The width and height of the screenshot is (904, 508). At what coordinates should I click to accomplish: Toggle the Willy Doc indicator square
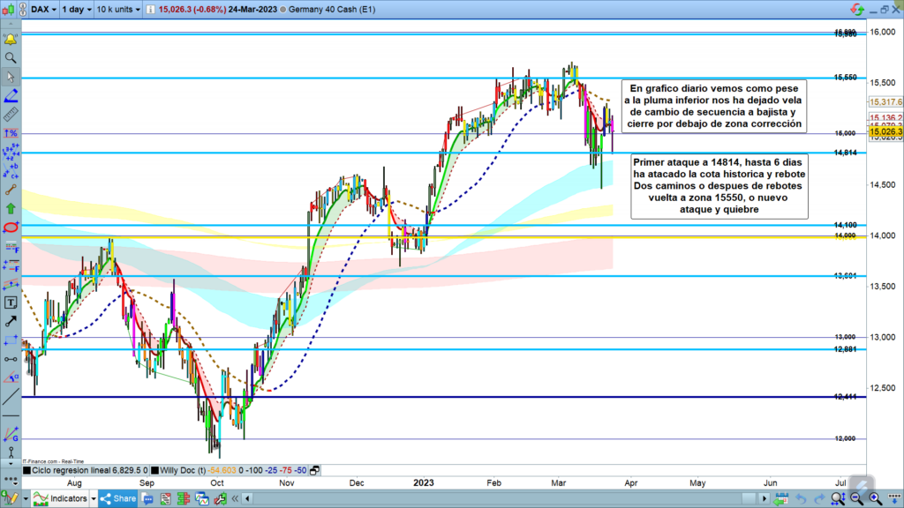point(155,471)
